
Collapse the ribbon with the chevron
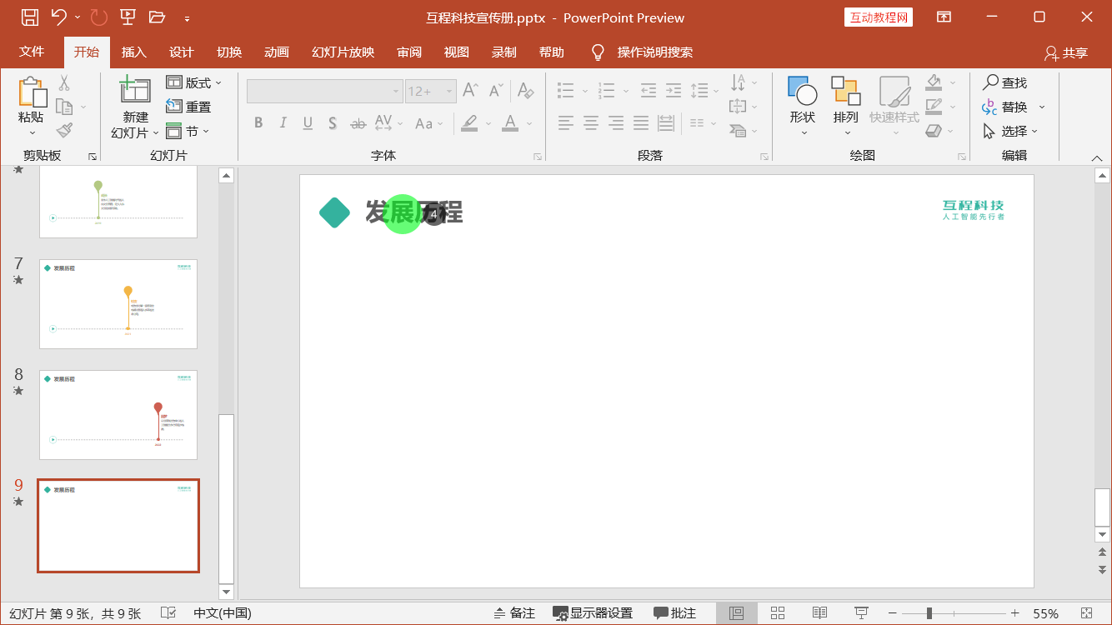pyautogui.click(x=1097, y=157)
